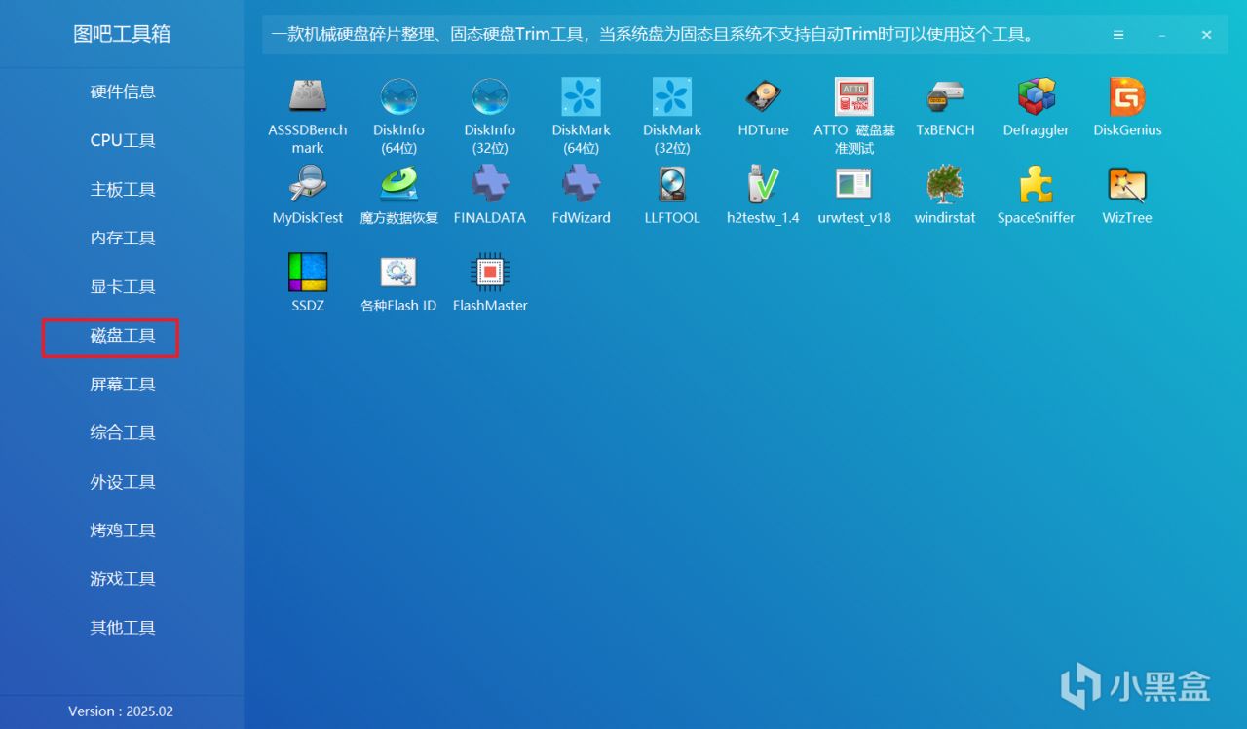This screenshot has height=729, width=1247.
Task: Open urwtest_v18
Action: click(854, 196)
